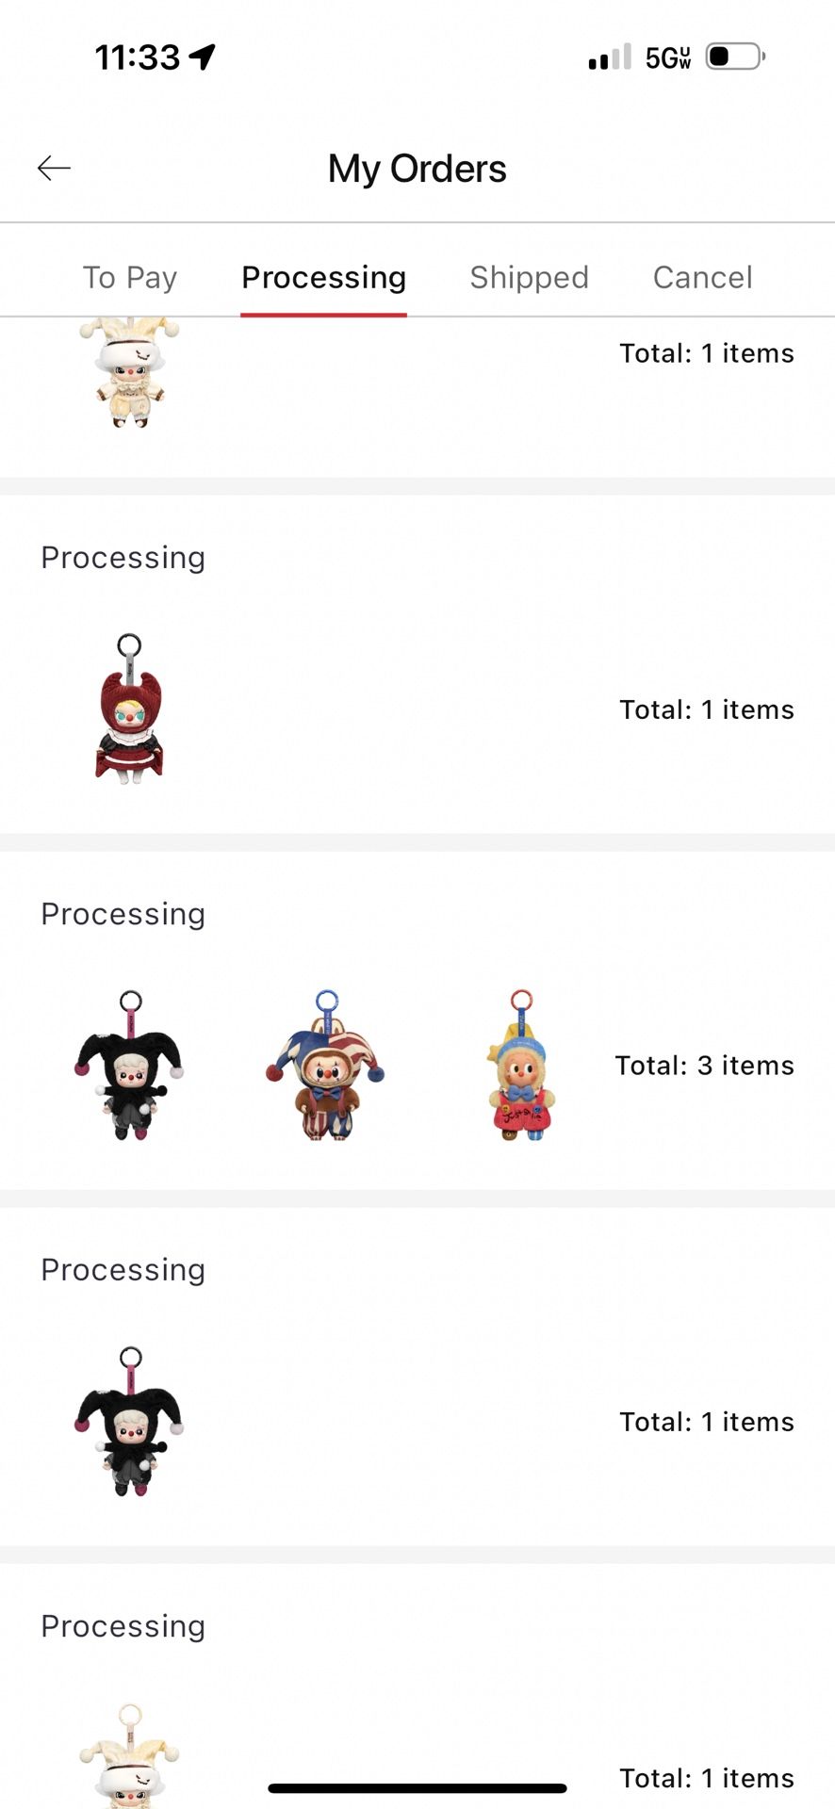Switch to the Cancel tab

click(702, 277)
